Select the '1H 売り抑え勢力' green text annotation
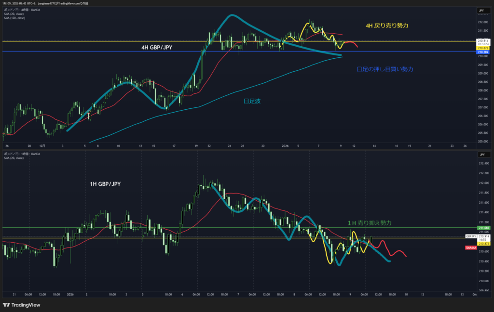 click(370, 223)
